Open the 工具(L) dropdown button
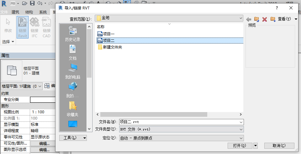Screen dimensions: 301x154 [73, 138]
